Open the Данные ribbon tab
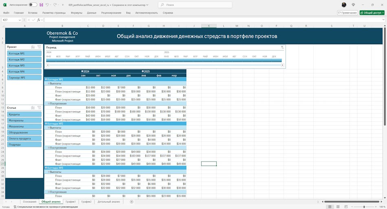This screenshot has height=209, width=387. [92, 13]
